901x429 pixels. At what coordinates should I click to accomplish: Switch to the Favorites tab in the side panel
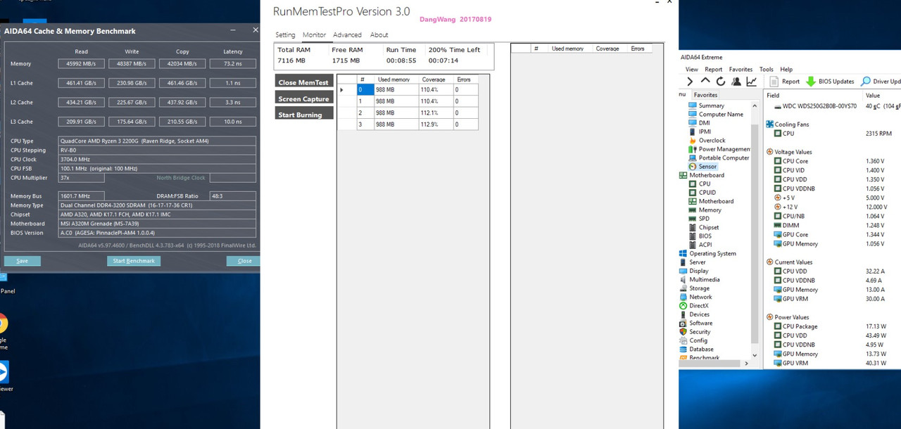[705, 95]
